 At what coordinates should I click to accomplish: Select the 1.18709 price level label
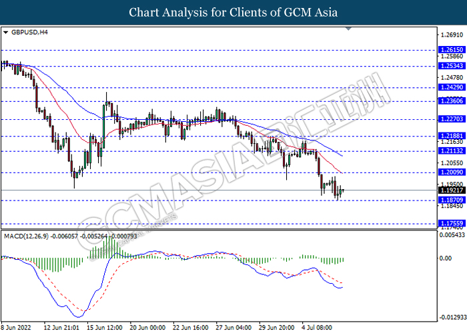pyautogui.click(x=452, y=200)
